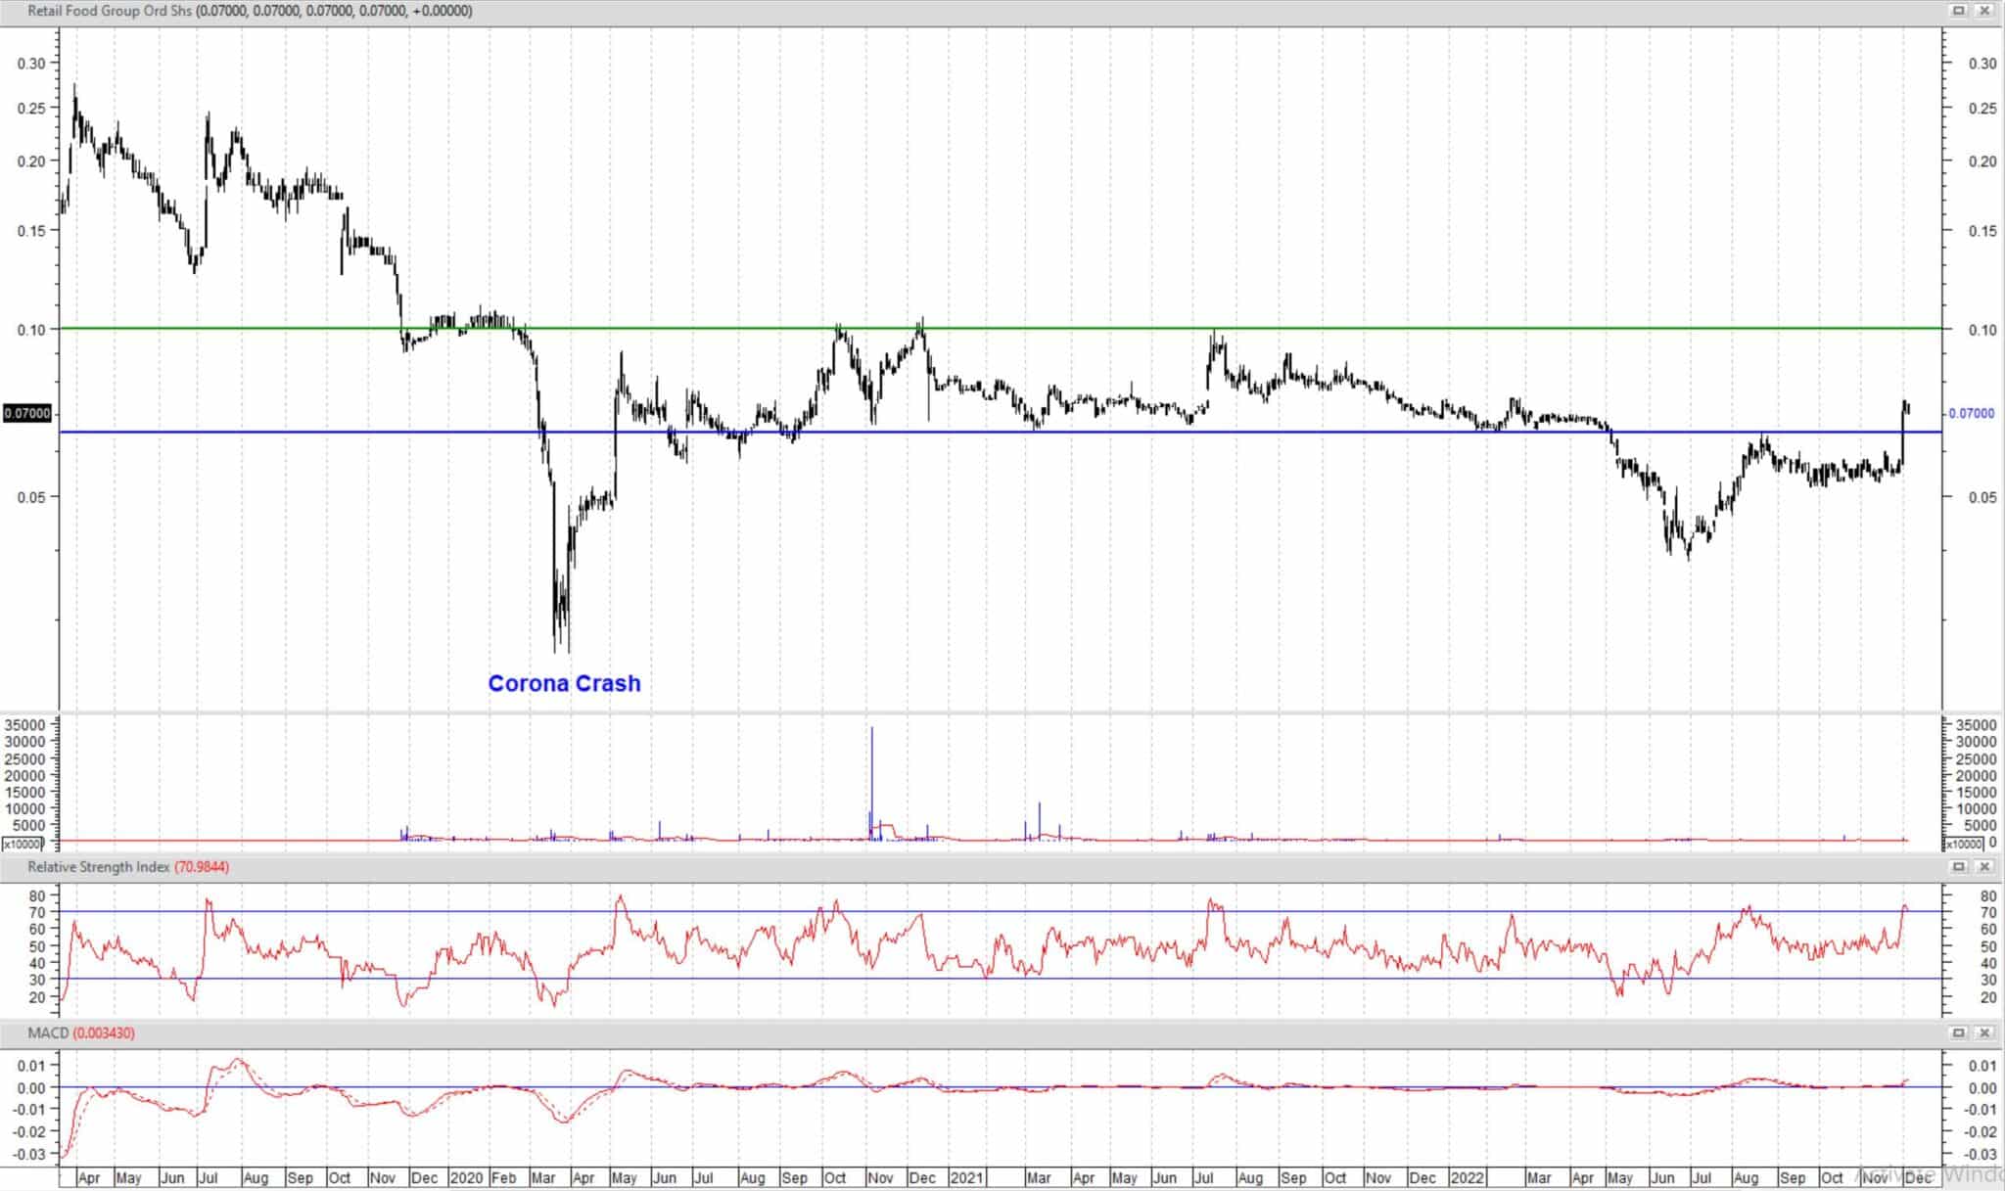Select the 0.07000 price tag on the left axis

coord(26,413)
